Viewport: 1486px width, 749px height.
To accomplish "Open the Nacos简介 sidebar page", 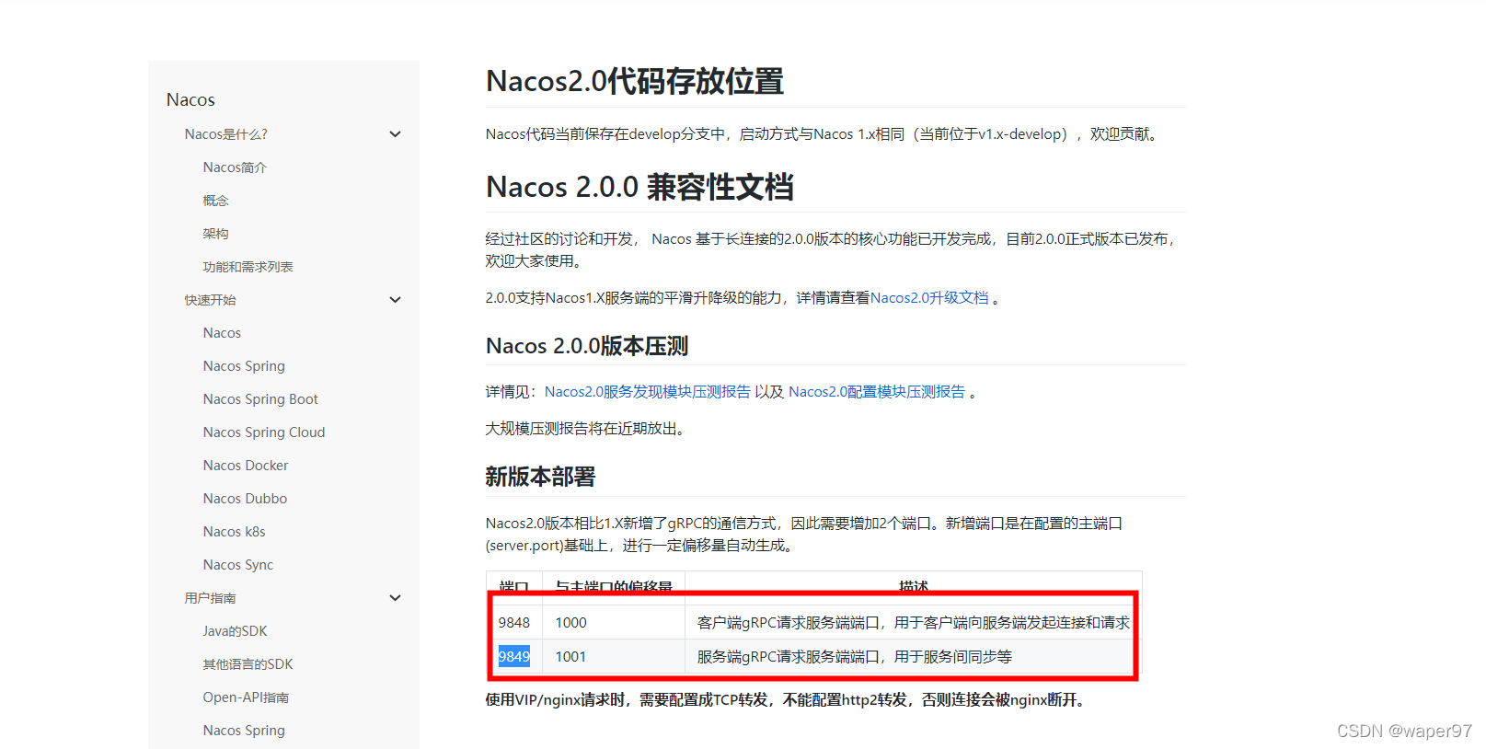I will pyautogui.click(x=235, y=167).
